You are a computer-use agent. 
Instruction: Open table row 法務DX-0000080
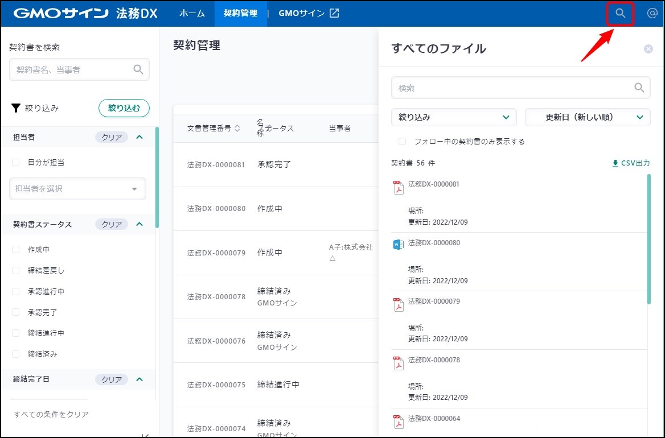pyautogui.click(x=276, y=209)
